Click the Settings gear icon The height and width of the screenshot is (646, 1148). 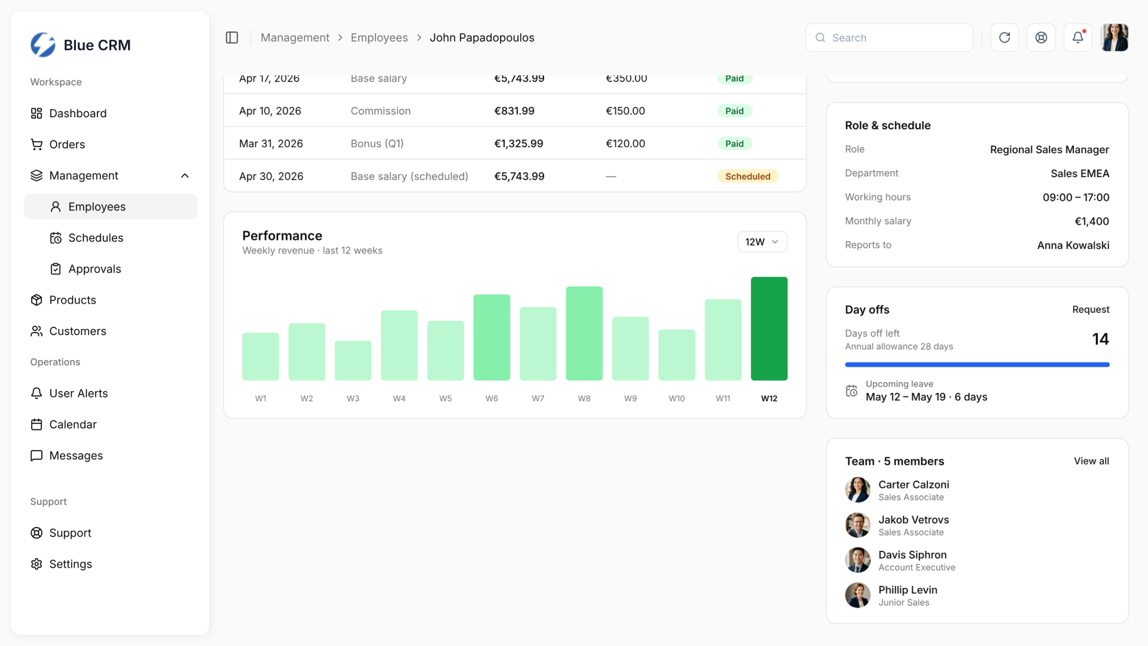36,563
